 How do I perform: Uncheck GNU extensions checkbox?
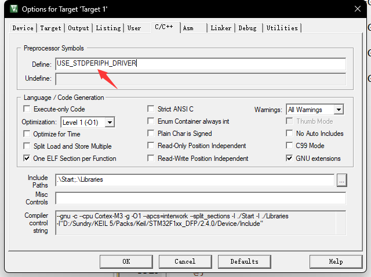(290, 159)
